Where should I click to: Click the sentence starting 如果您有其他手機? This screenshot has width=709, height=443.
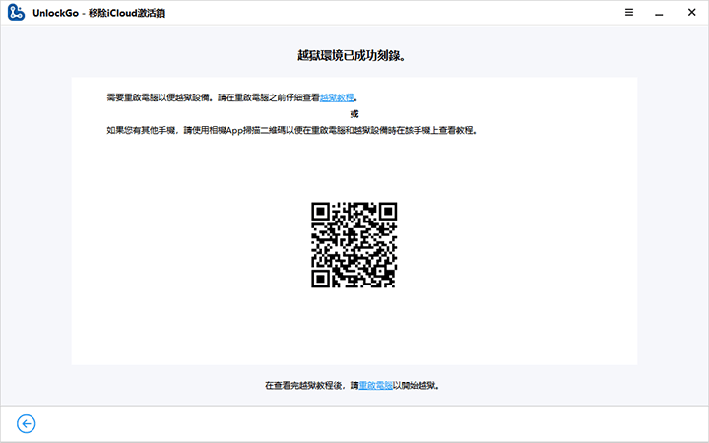[x=148, y=129]
